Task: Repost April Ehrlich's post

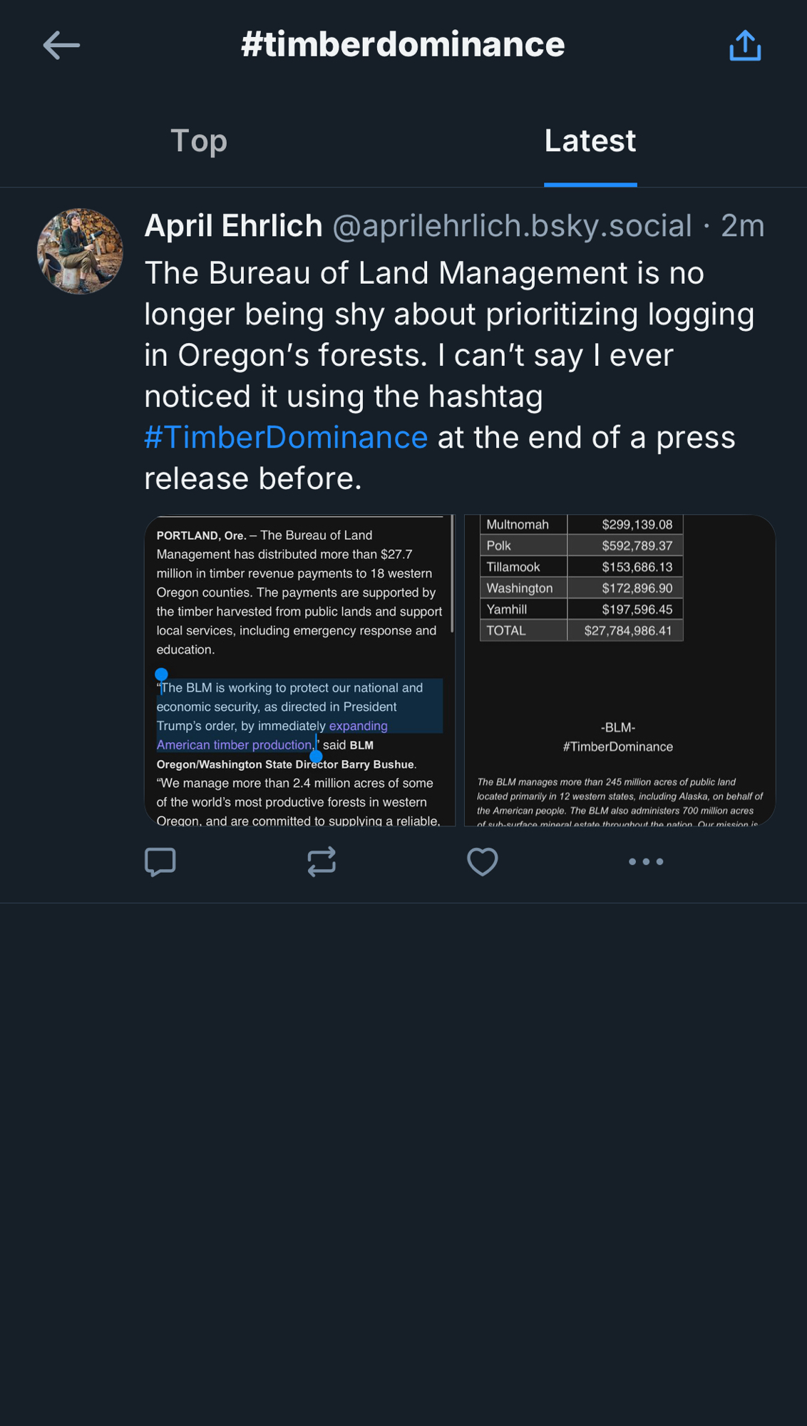Action: click(x=322, y=861)
